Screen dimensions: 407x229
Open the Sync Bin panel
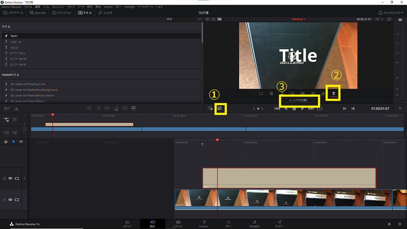(x=38, y=13)
